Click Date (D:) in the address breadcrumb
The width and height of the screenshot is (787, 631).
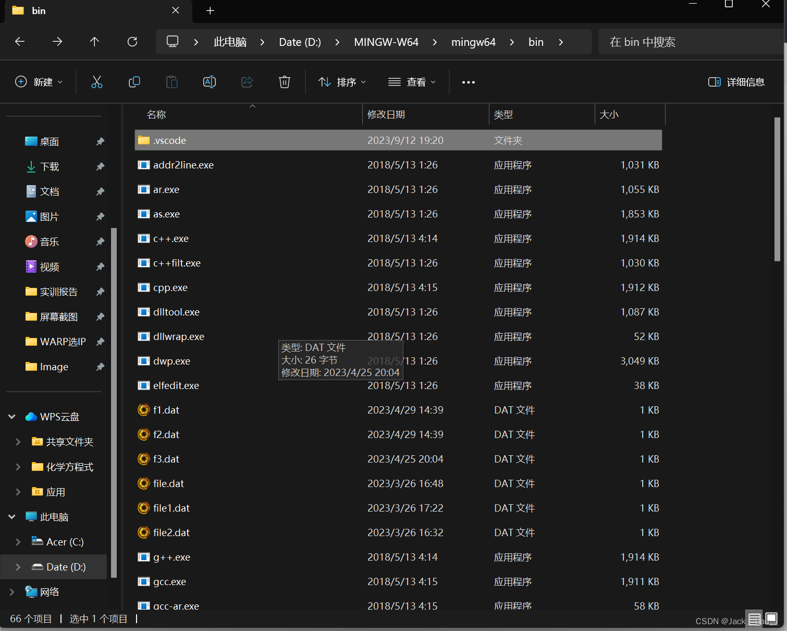(x=300, y=42)
